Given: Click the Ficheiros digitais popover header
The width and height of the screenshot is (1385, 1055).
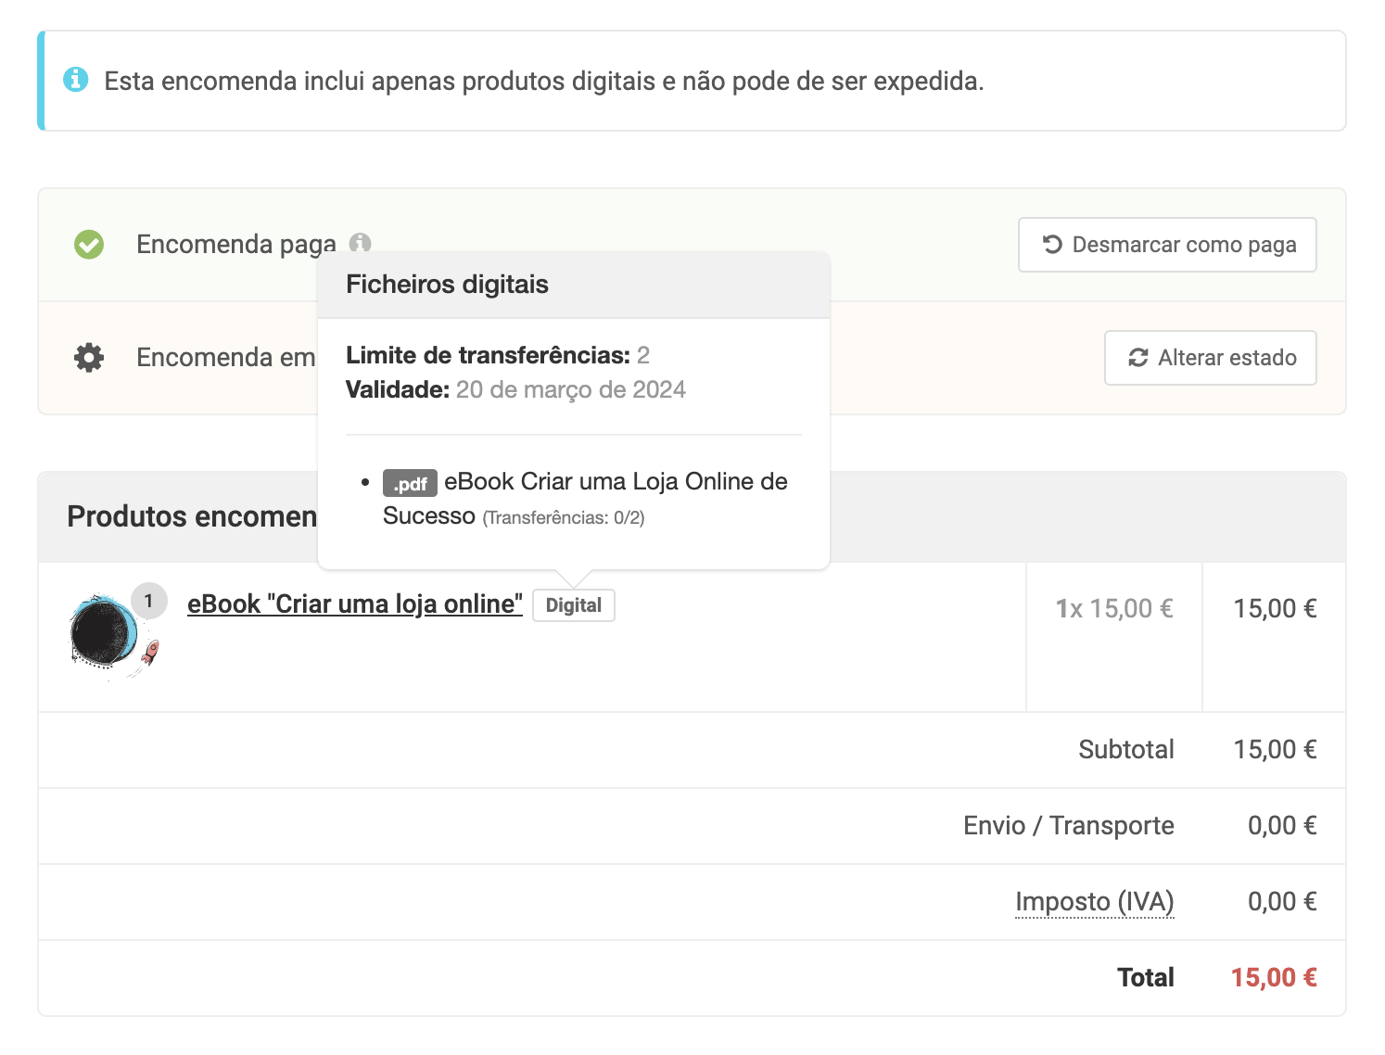Looking at the screenshot, I should pos(447,285).
